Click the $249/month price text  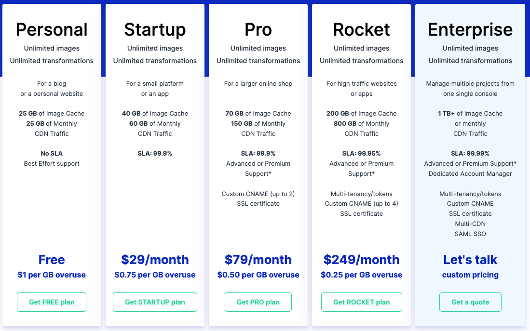361,260
